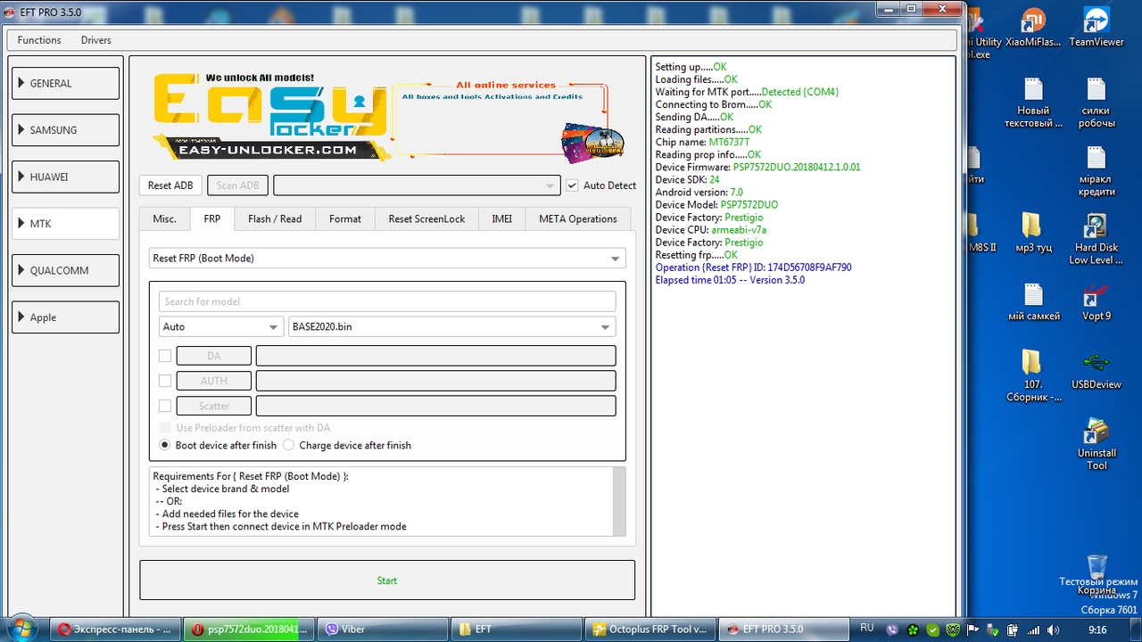Open XiaoMiFlash desktop shortcut

point(1033,27)
